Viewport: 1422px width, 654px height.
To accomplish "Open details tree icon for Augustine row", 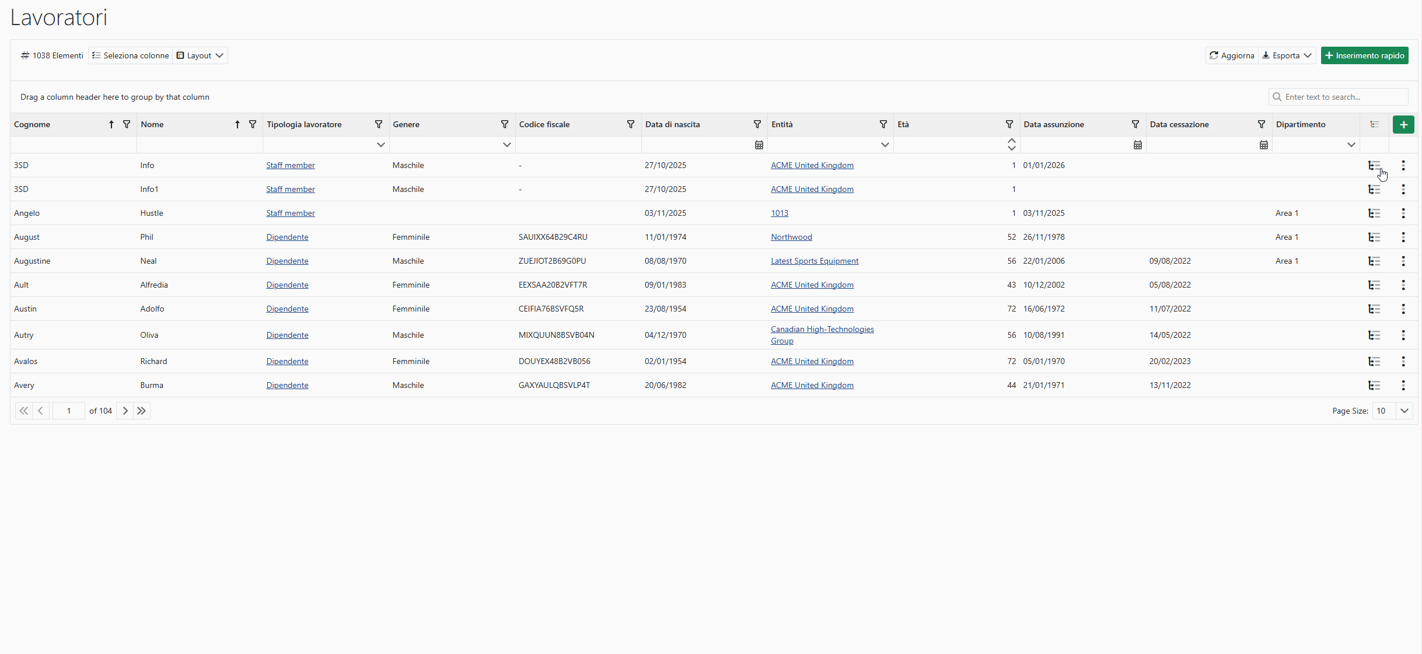I will tap(1374, 261).
